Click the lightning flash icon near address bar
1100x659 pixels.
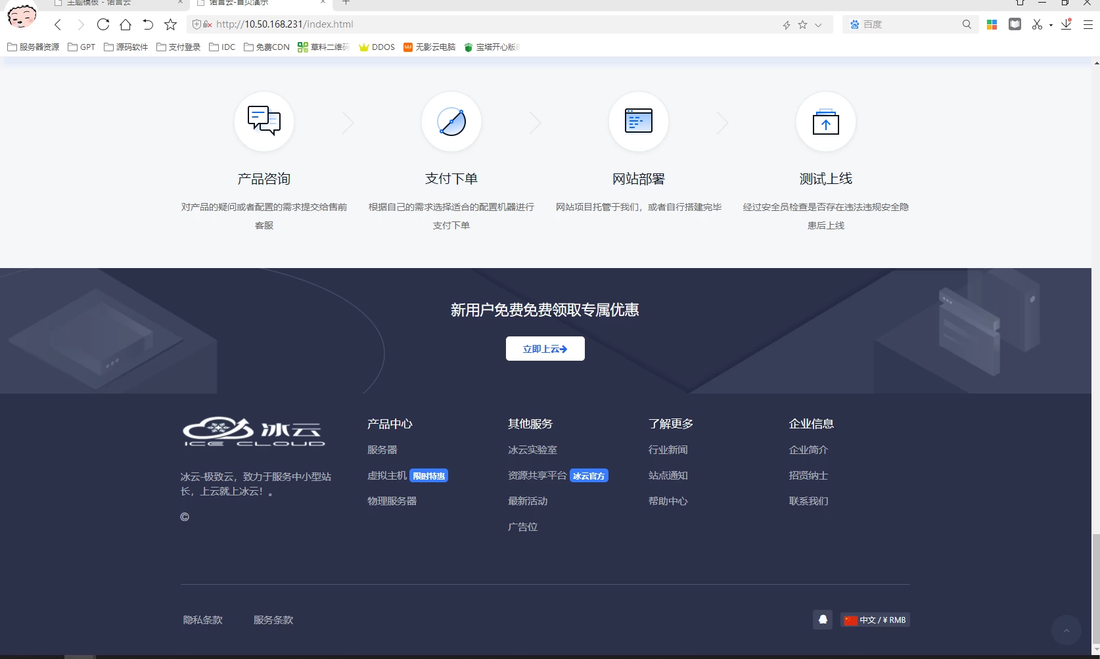click(x=785, y=24)
